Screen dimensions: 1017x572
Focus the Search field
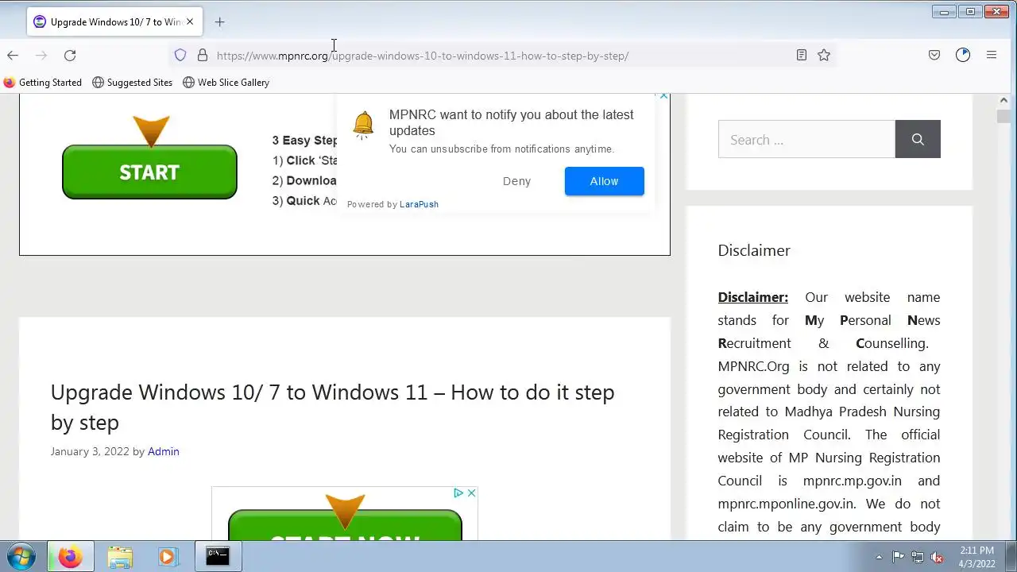[x=806, y=139]
